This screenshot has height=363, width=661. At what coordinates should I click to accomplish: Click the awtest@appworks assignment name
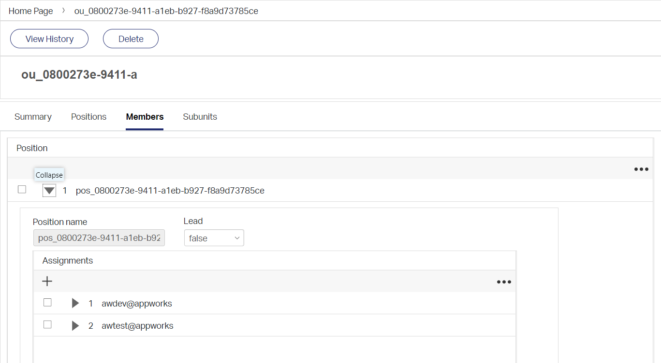coord(137,326)
